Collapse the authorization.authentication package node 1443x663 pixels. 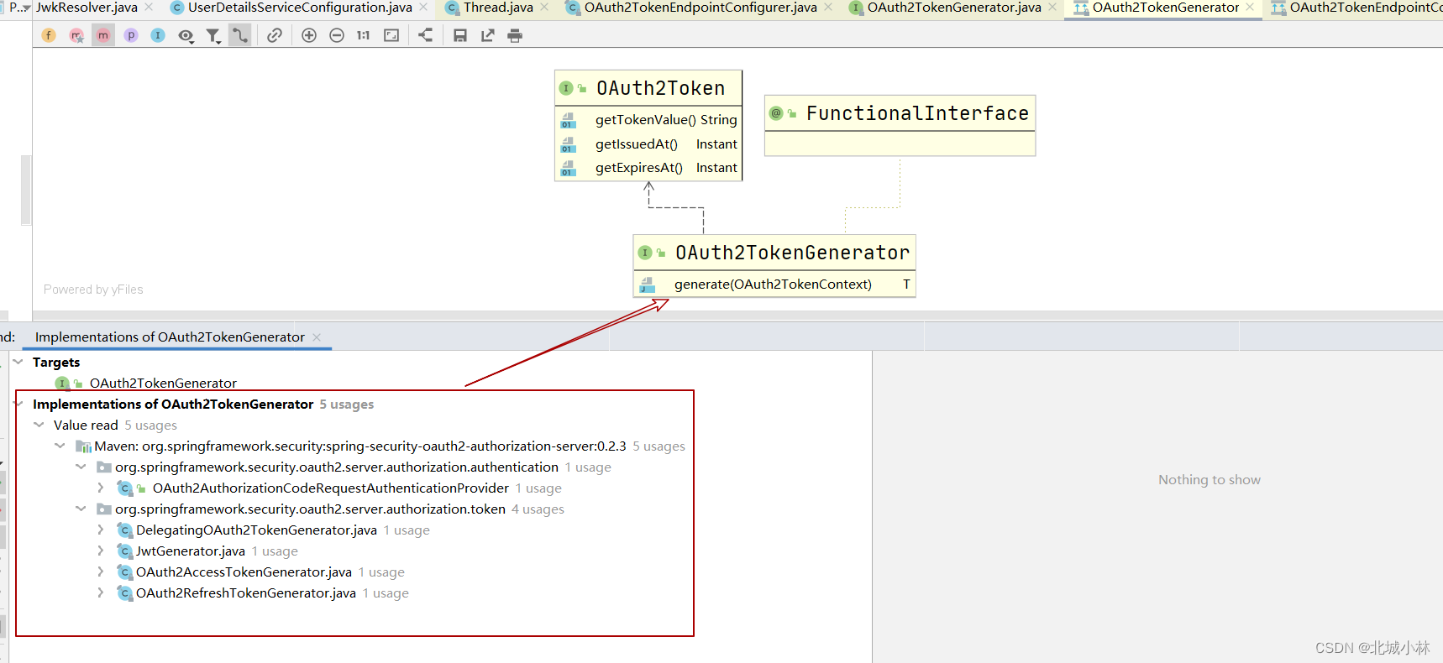point(81,467)
